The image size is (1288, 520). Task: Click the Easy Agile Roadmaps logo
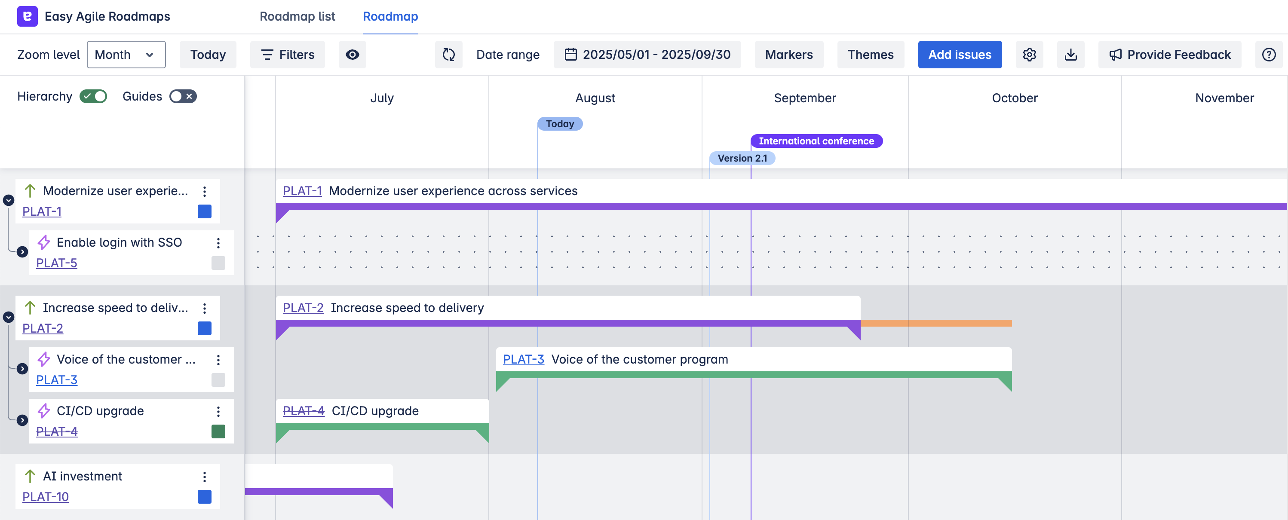[27, 16]
